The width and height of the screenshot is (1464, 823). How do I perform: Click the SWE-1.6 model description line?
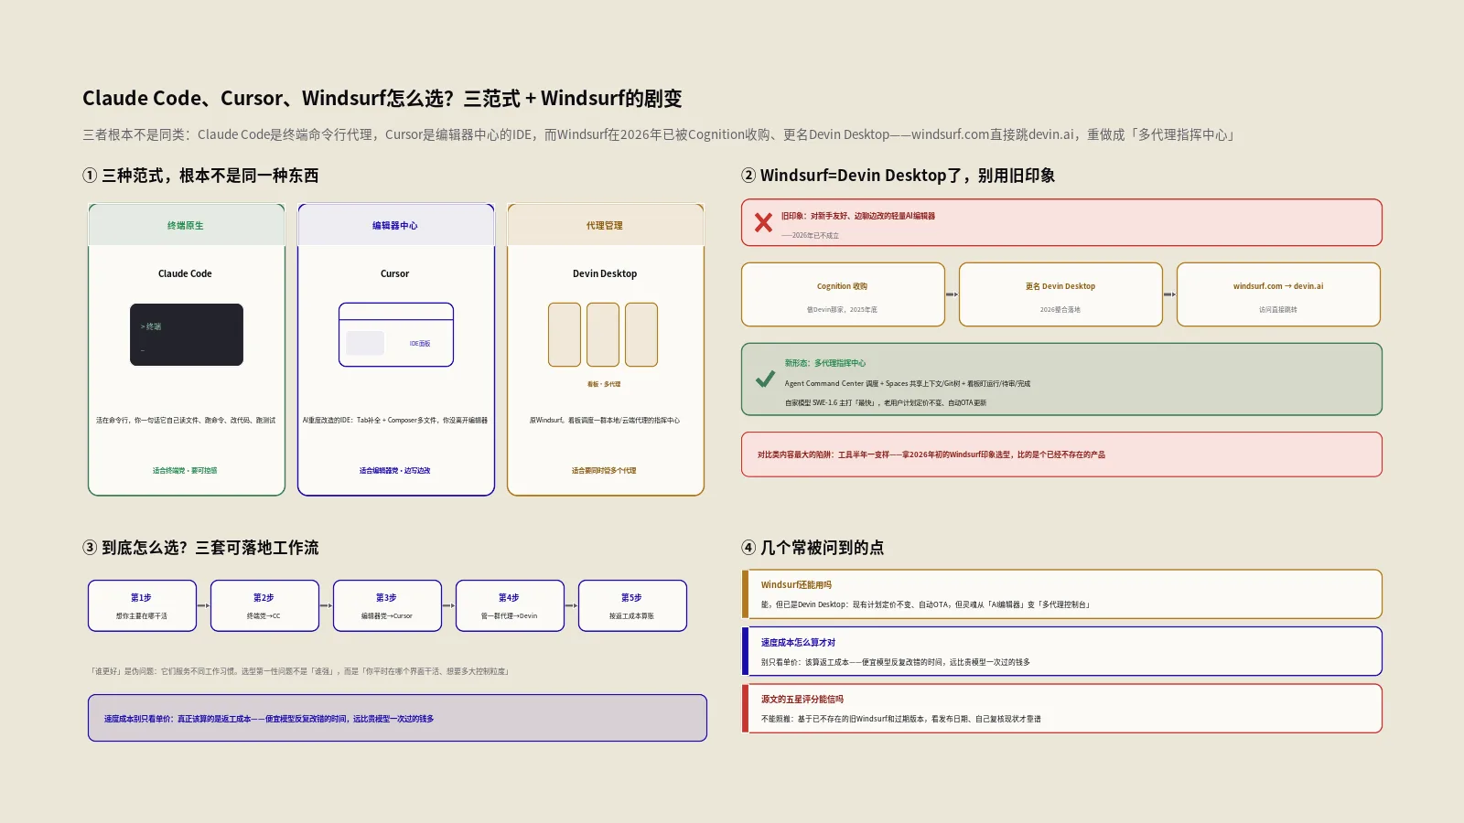pyautogui.click(x=885, y=403)
